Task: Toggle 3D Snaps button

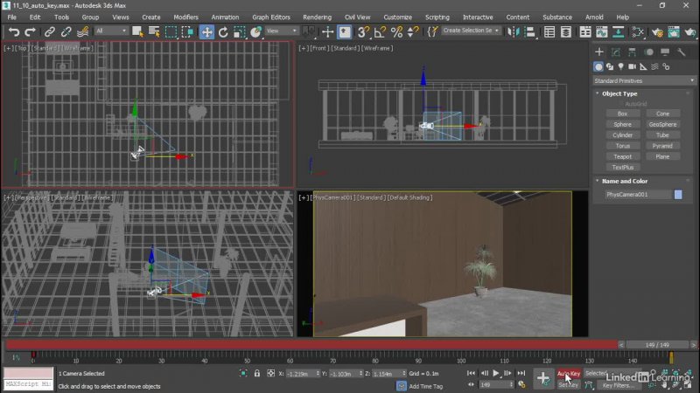Action: [363, 31]
